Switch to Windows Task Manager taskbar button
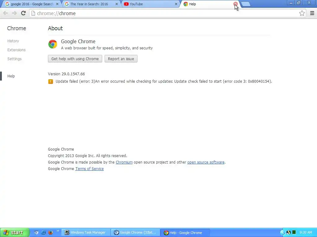This screenshot has height=237, width=317. [x=86, y=233]
